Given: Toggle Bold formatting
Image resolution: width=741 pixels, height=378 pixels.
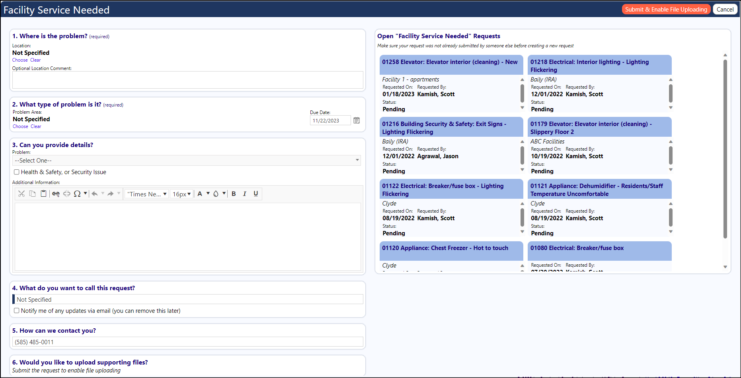Looking at the screenshot, I should 234,194.
